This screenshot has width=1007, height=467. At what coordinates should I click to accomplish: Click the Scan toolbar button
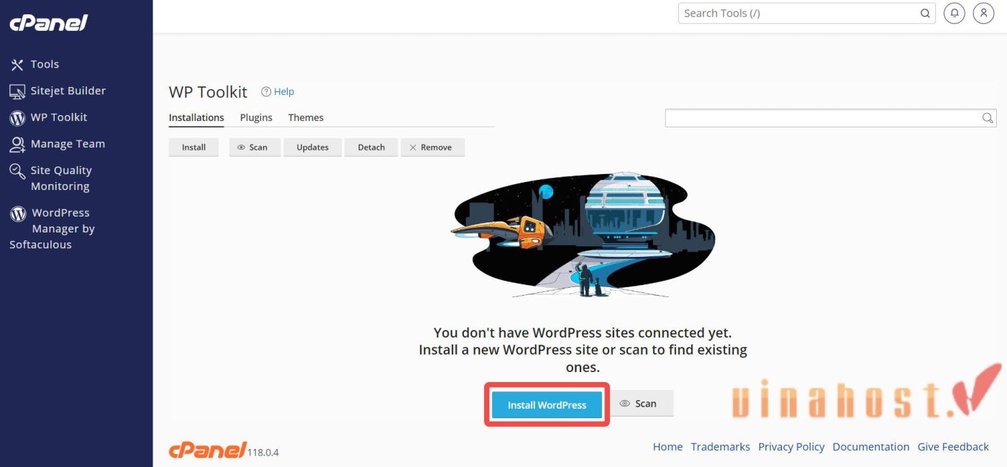click(x=255, y=147)
